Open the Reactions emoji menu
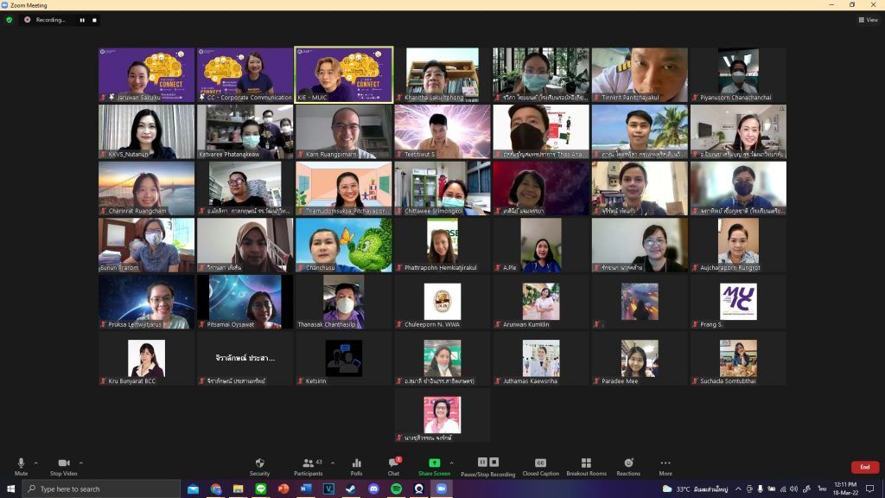The image size is (885, 498). (628, 465)
